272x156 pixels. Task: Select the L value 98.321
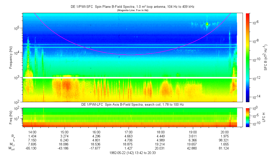point(225,140)
